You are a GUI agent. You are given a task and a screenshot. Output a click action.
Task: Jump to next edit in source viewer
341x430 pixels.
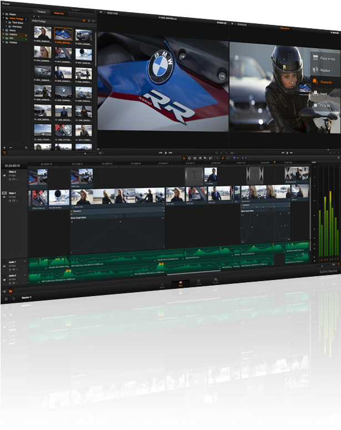(x=170, y=153)
